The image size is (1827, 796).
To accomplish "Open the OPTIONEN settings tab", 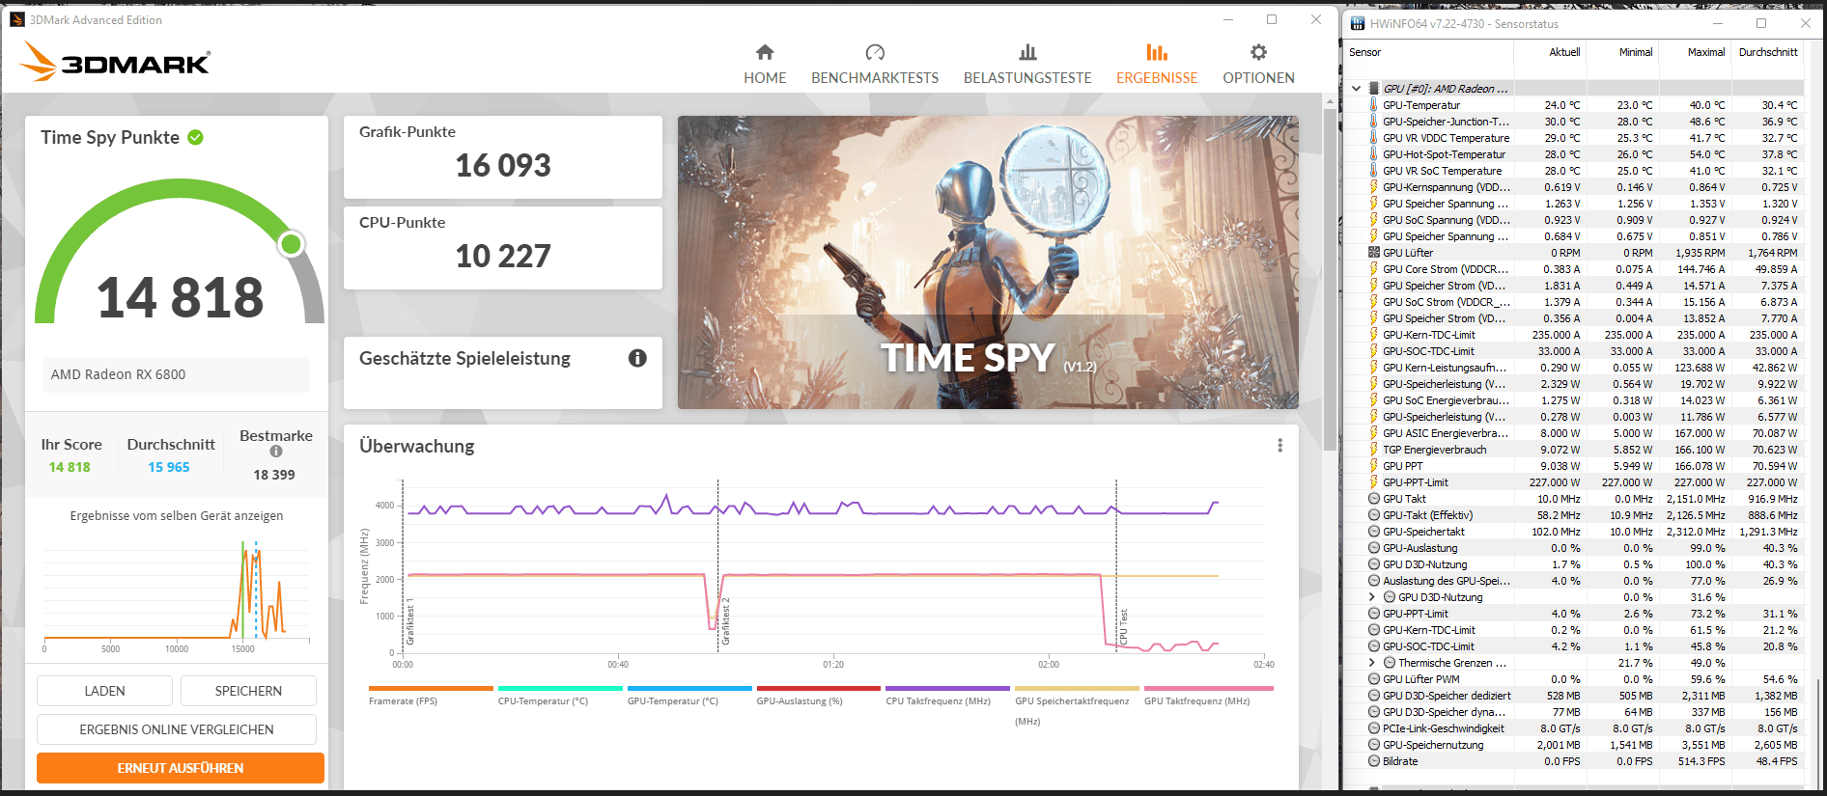I will point(1258,65).
